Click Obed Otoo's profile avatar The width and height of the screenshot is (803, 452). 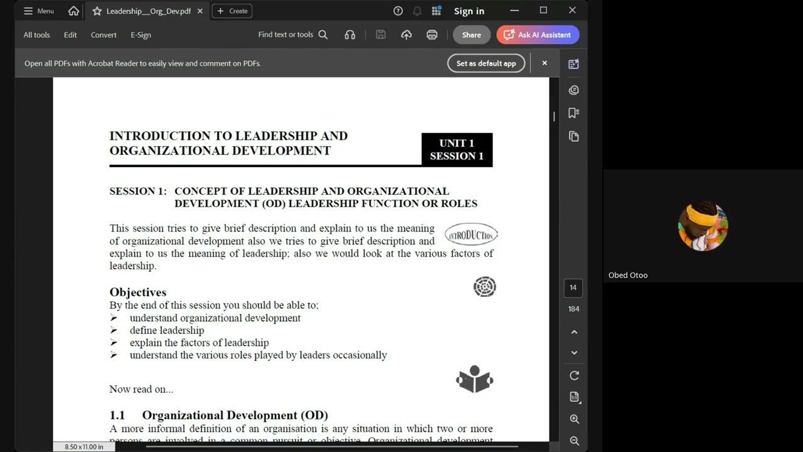(x=703, y=226)
